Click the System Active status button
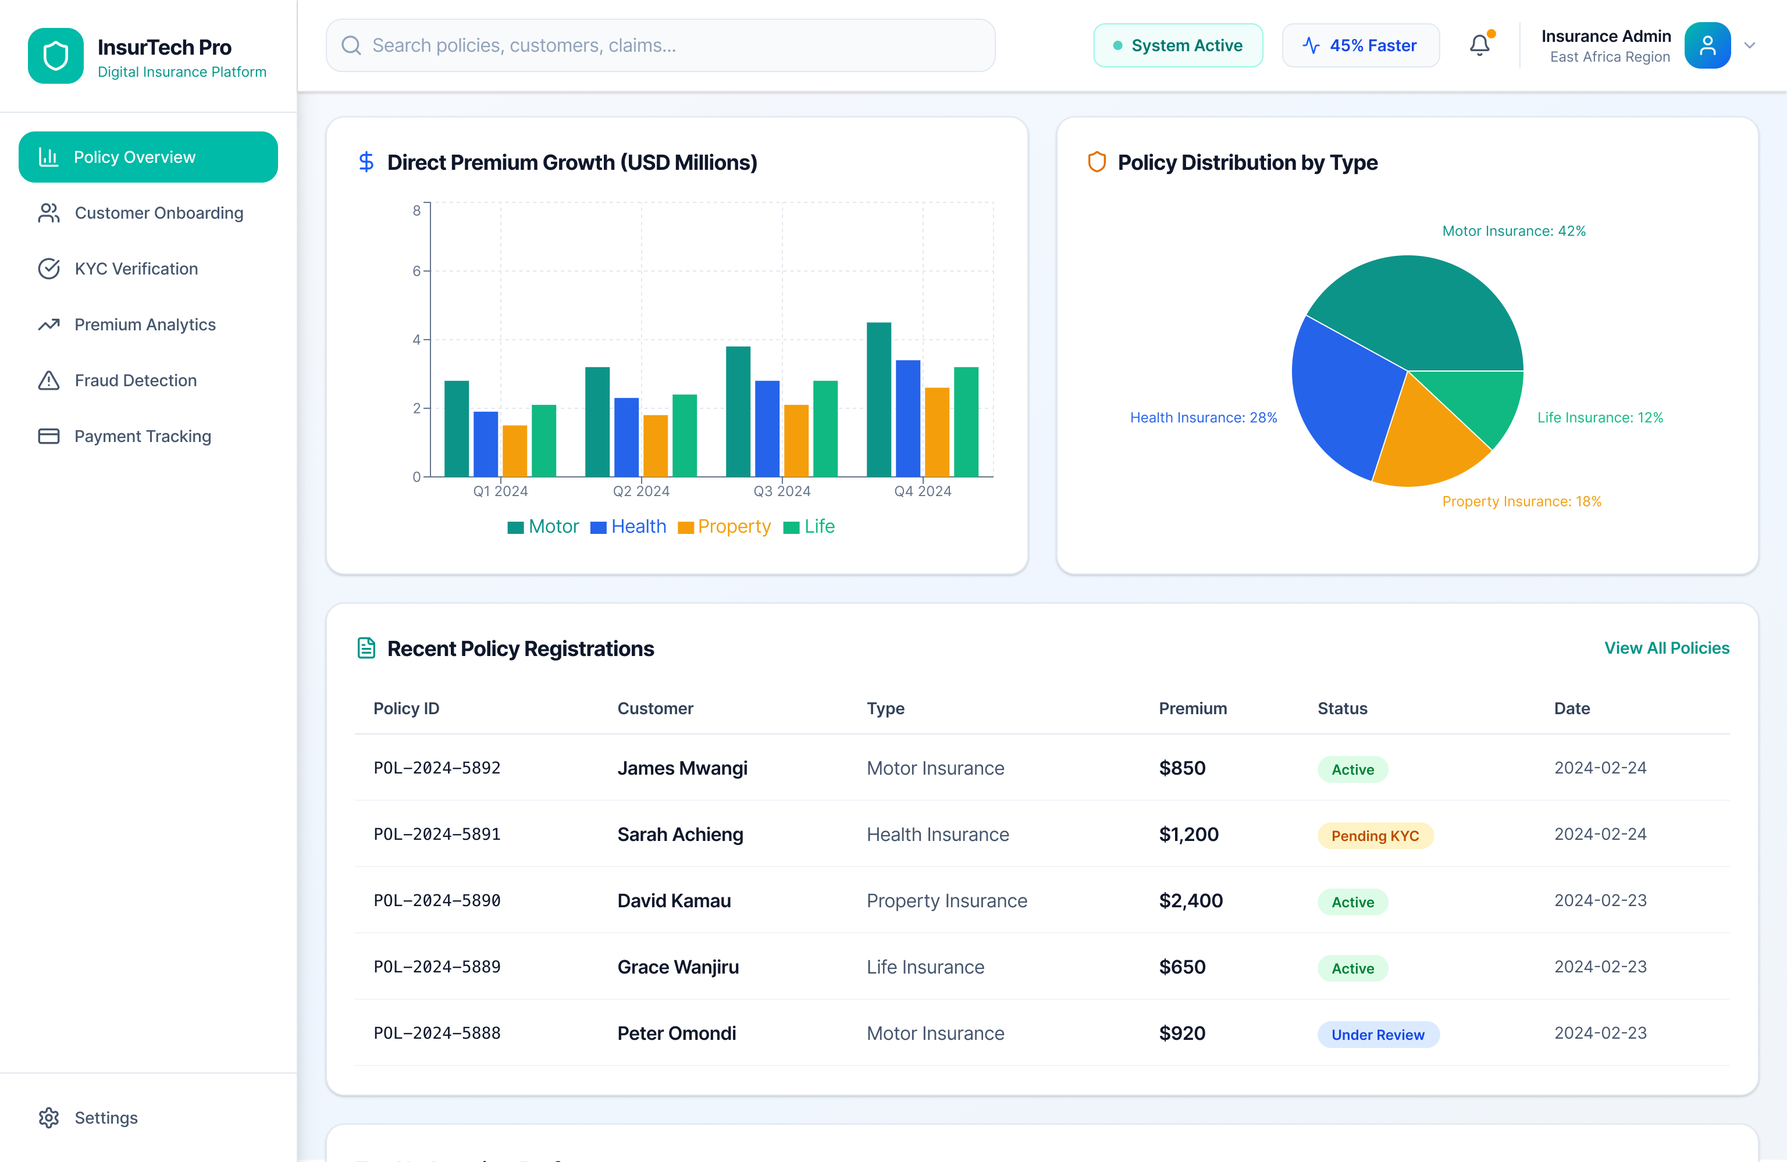Image resolution: width=1787 pixels, height=1162 pixels. (x=1178, y=45)
